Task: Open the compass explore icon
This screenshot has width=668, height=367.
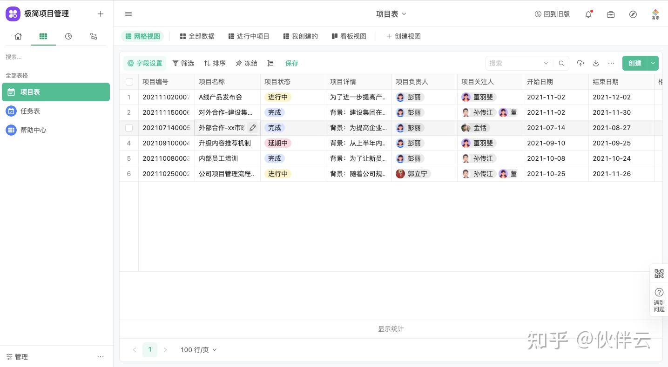Action: coord(633,14)
